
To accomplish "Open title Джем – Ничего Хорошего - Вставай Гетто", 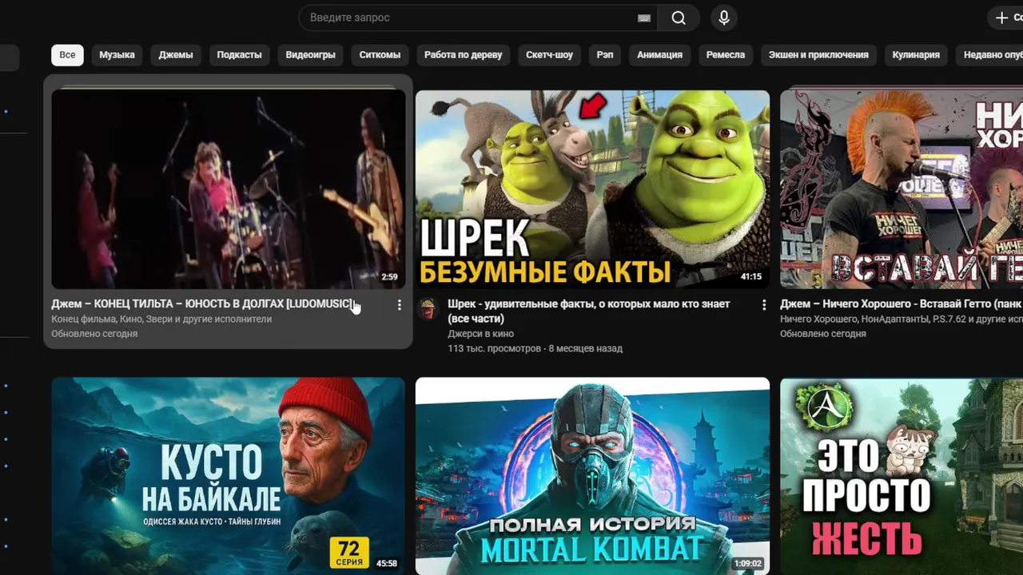I will (x=902, y=304).
